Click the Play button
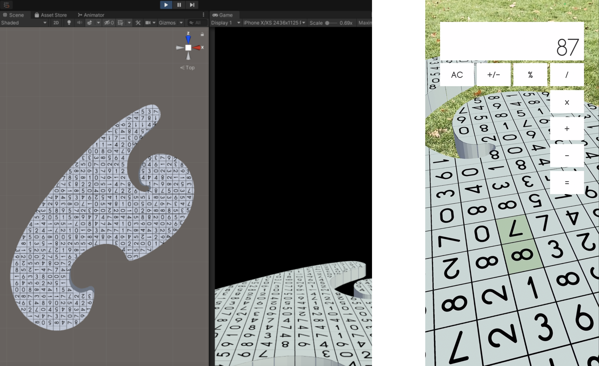This screenshot has width=599, height=366. pos(166,5)
